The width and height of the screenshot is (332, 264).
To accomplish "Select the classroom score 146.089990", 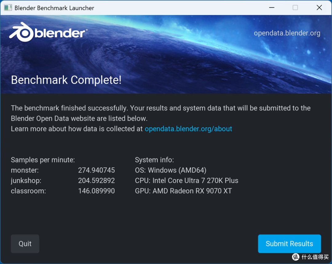I will [96, 191].
